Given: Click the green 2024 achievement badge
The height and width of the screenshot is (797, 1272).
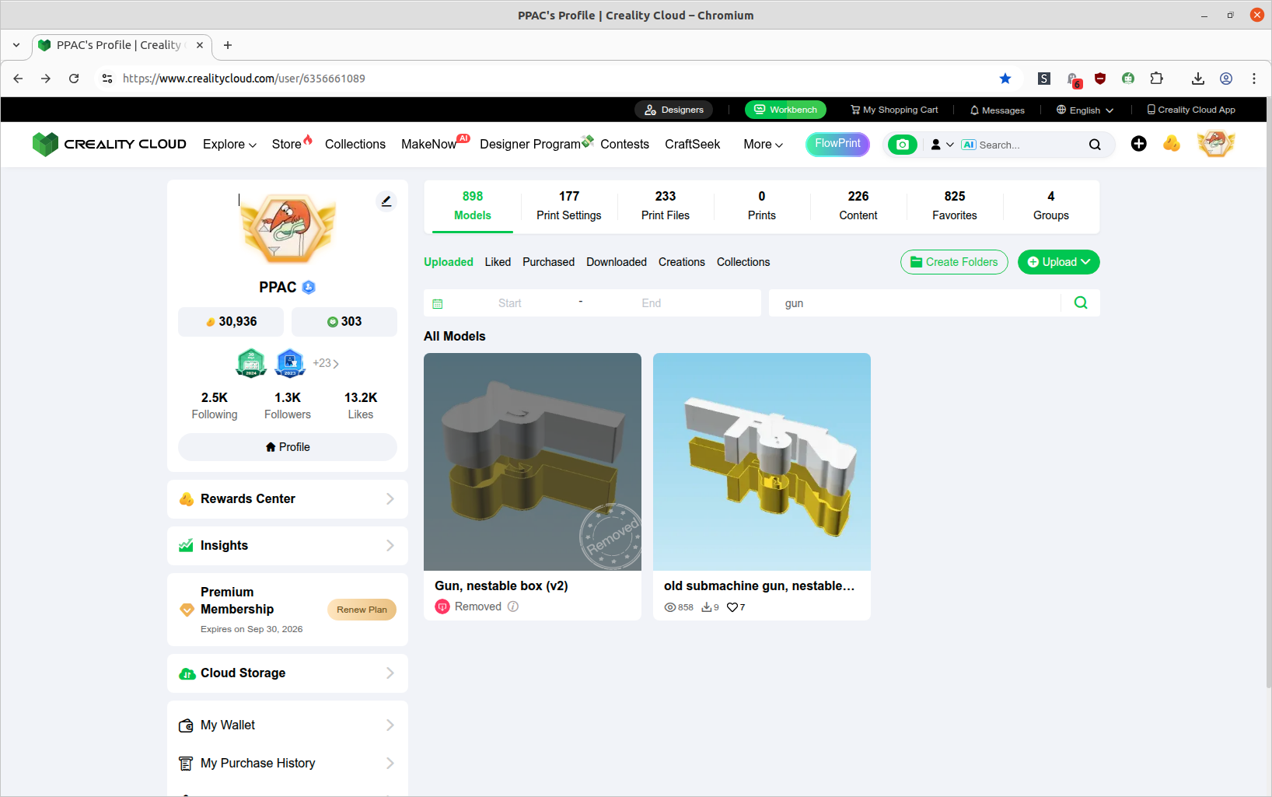Looking at the screenshot, I should click(x=251, y=363).
